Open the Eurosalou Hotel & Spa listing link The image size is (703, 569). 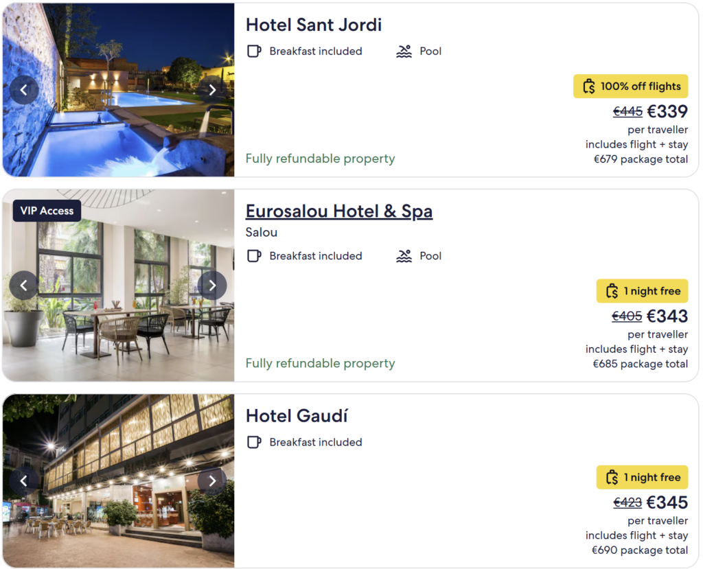(x=339, y=211)
